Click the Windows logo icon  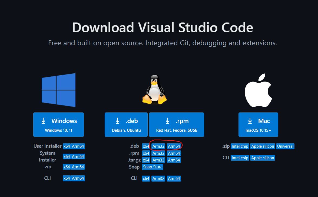coord(58,90)
